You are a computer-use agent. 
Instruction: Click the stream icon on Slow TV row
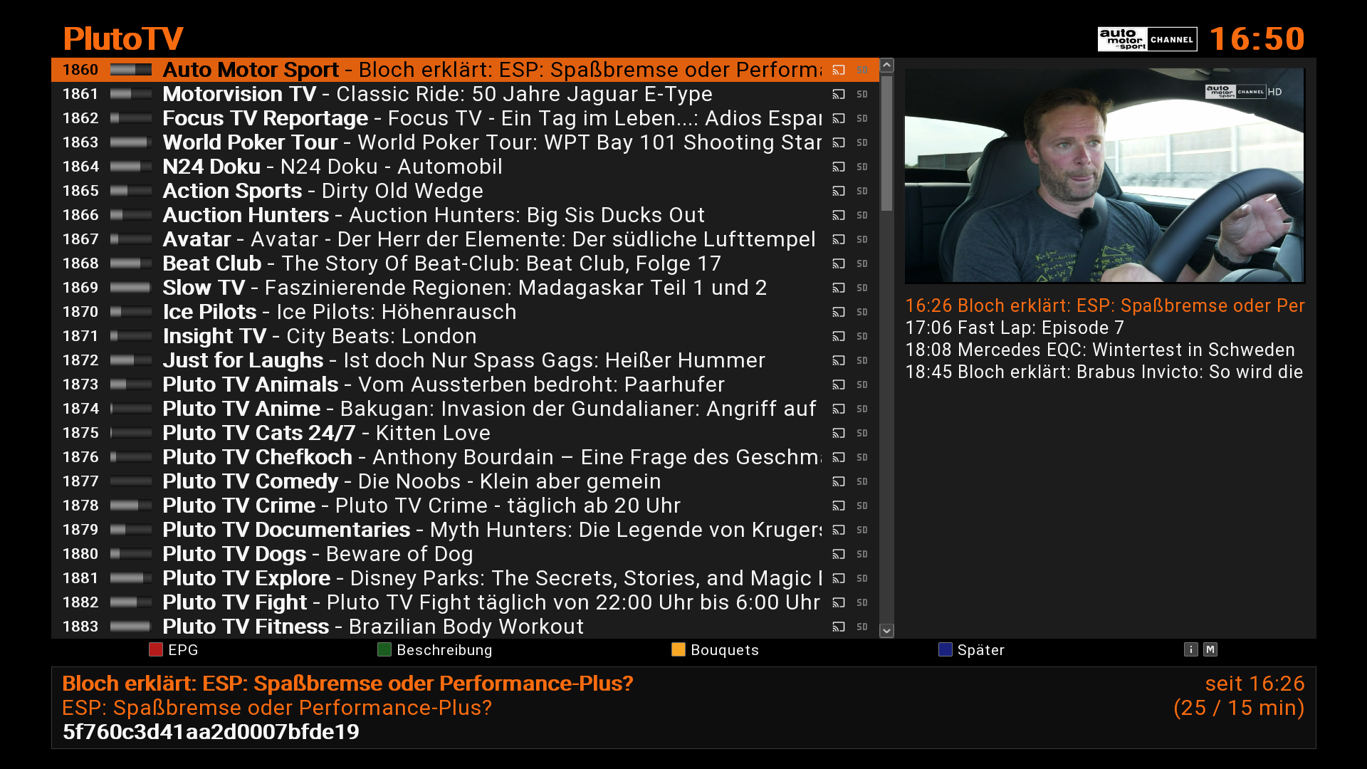(839, 288)
